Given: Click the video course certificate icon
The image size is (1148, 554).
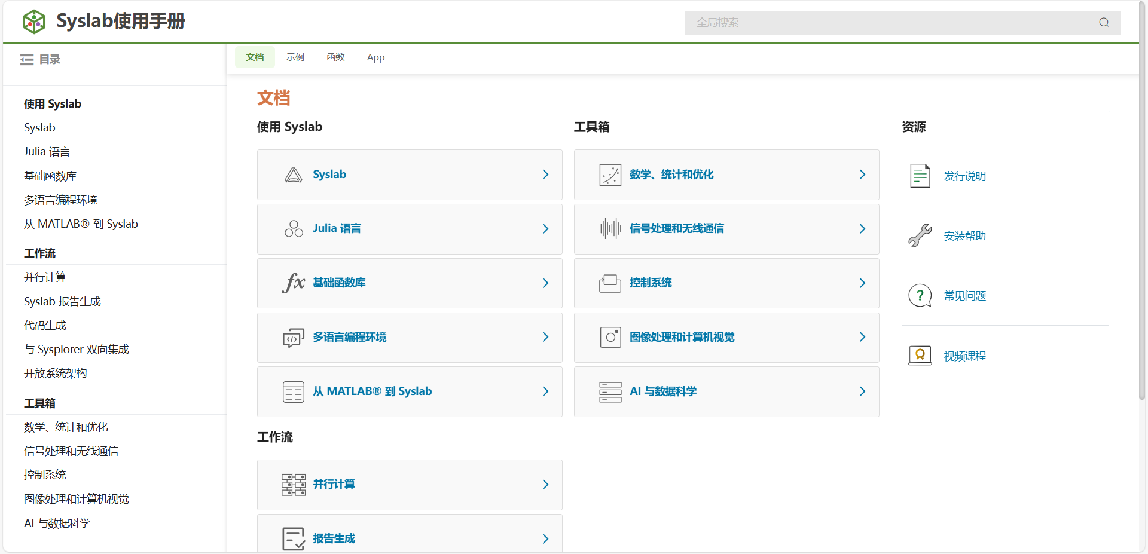Looking at the screenshot, I should coord(920,356).
